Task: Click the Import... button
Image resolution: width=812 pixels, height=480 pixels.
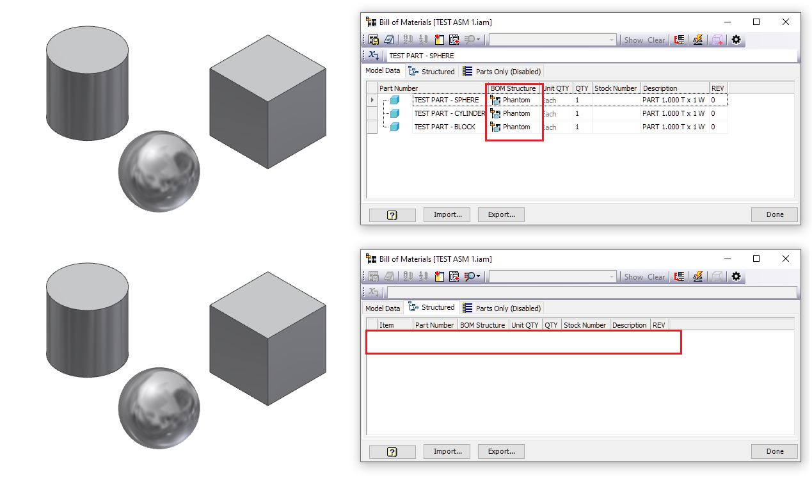Action: click(x=446, y=214)
